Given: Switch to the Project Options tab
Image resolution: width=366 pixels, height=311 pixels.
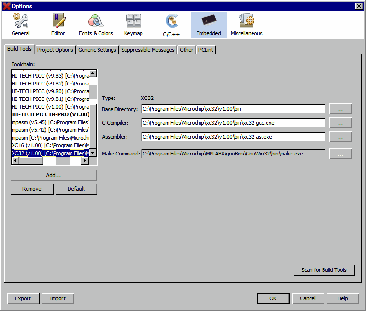Looking at the screenshot, I should coord(55,50).
